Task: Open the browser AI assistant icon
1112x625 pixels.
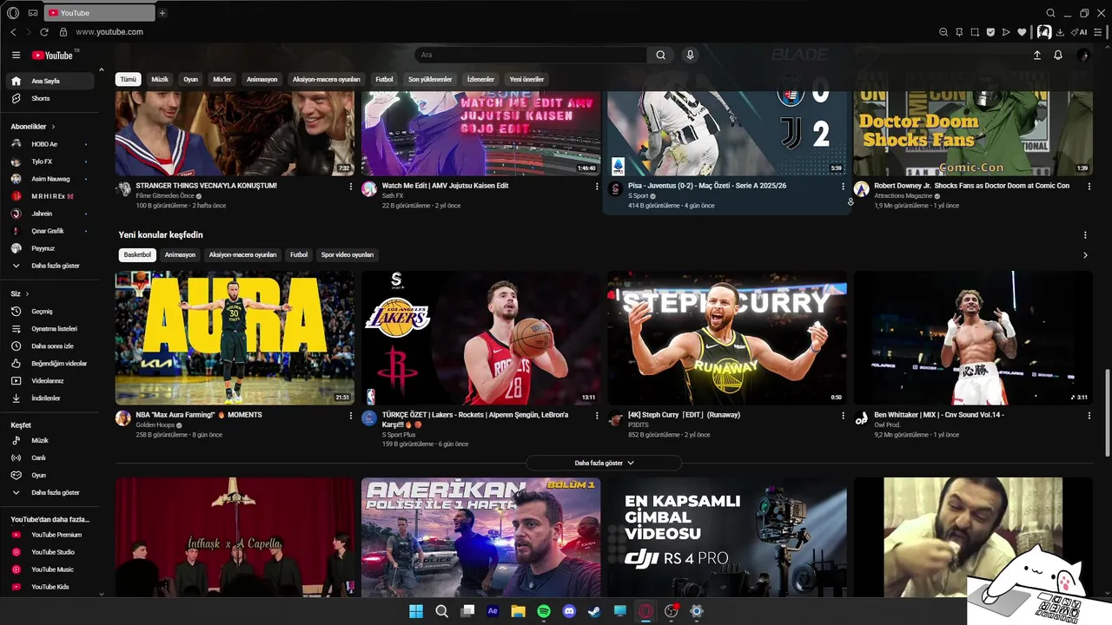Action: point(1080,32)
